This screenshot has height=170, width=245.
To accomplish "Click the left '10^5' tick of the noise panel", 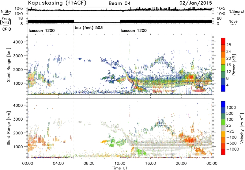I will [x=19, y=8].
